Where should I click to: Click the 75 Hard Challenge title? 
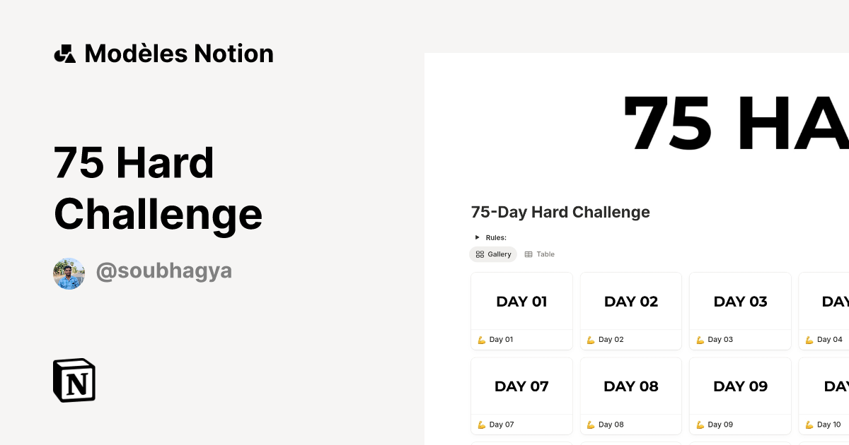tap(158, 188)
